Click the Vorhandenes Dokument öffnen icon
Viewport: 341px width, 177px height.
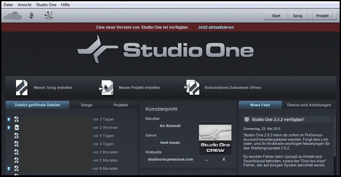(x=192, y=87)
